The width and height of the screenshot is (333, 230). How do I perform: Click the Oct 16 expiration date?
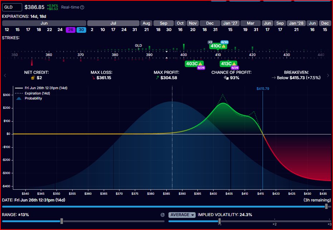(x=180, y=30)
